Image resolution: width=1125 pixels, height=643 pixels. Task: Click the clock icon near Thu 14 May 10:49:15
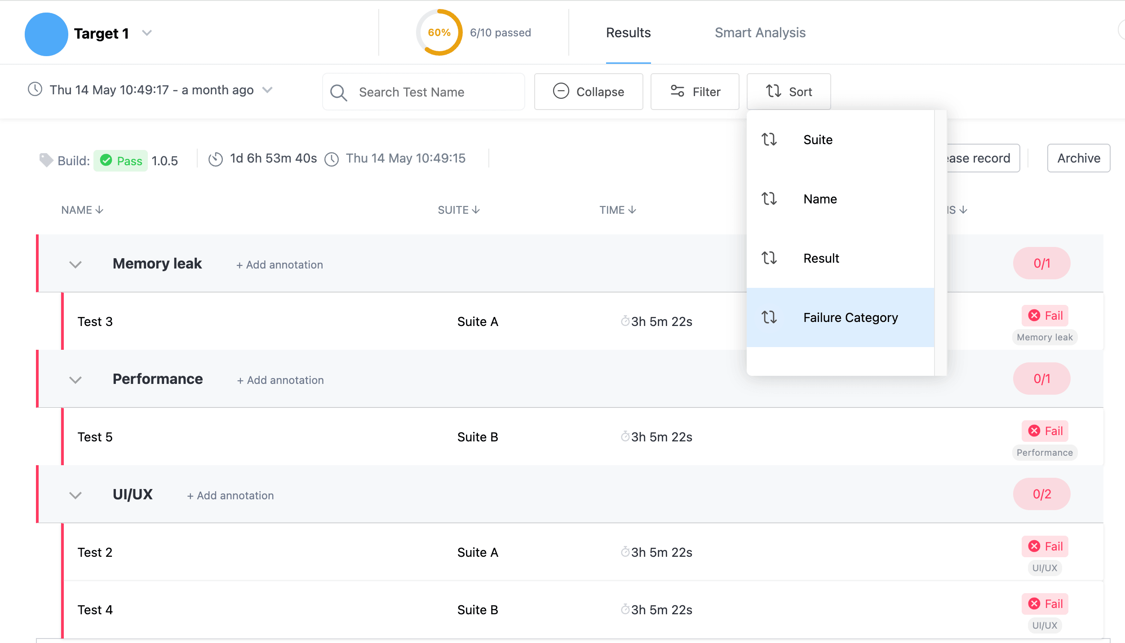point(332,159)
